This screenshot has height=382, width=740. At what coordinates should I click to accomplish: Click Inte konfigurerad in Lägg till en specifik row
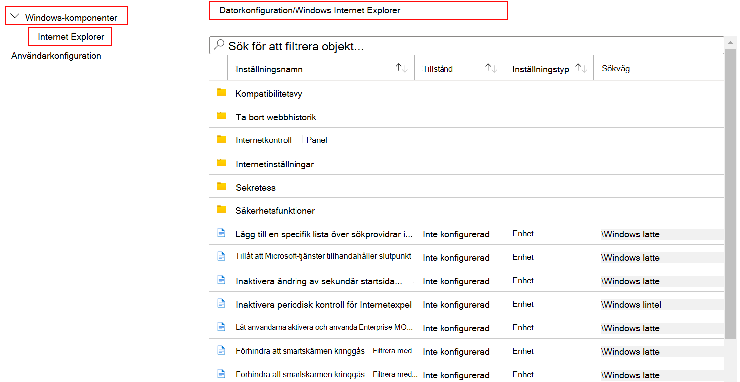(x=456, y=234)
